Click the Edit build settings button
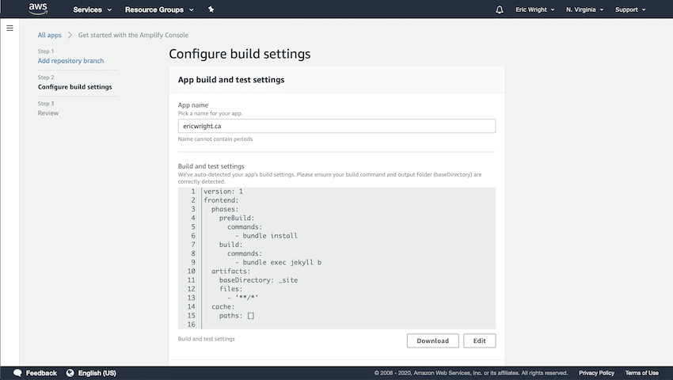The image size is (673, 380). tap(479, 340)
